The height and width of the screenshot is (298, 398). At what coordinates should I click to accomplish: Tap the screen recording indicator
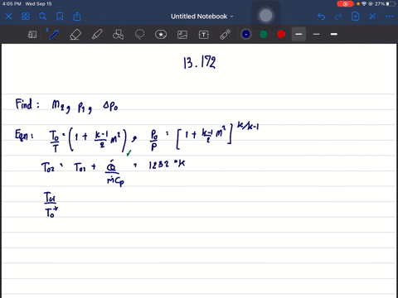point(345,4)
